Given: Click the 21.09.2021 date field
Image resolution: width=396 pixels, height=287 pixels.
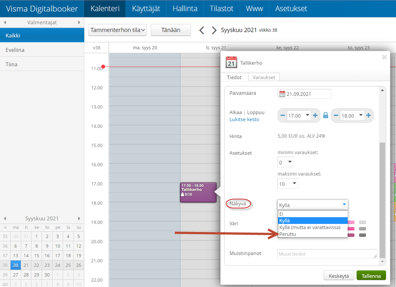Looking at the screenshot, I should point(304,94).
